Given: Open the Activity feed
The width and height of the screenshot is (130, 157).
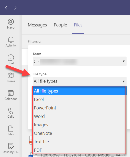Looking at the screenshot, I should (11, 42).
